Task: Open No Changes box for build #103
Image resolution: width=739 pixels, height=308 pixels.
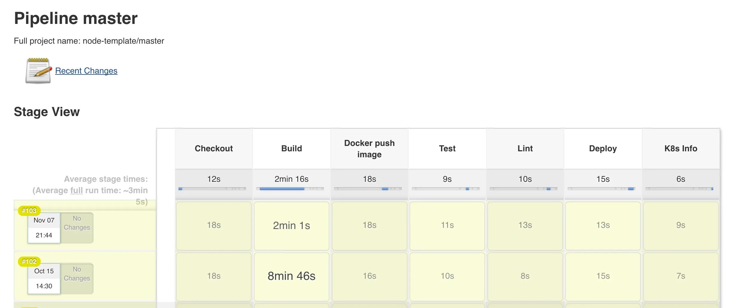Action: (x=77, y=228)
